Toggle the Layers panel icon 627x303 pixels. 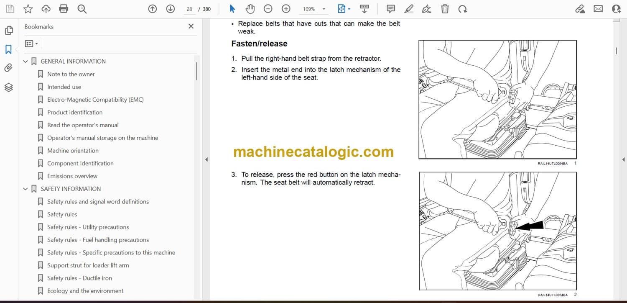(8, 87)
